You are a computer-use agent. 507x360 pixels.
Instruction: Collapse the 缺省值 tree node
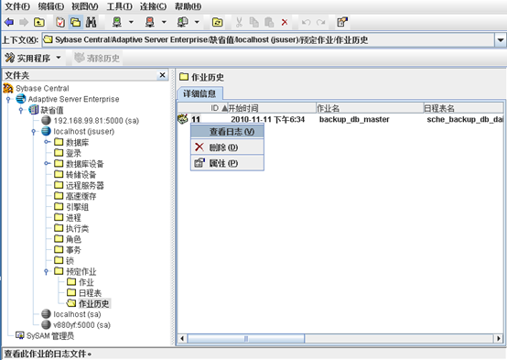pos(21,111)
